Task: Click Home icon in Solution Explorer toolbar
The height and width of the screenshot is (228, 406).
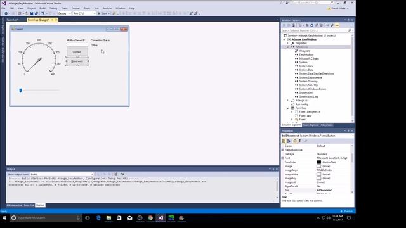Action: pos(293,25)
